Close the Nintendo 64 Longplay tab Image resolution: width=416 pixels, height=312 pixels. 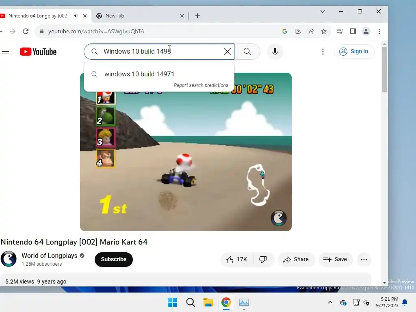tap(85, 16)
